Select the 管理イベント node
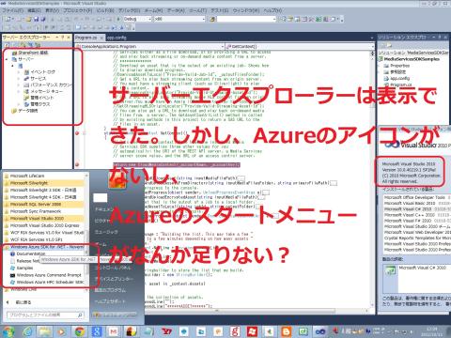 (x=41, y=98)
